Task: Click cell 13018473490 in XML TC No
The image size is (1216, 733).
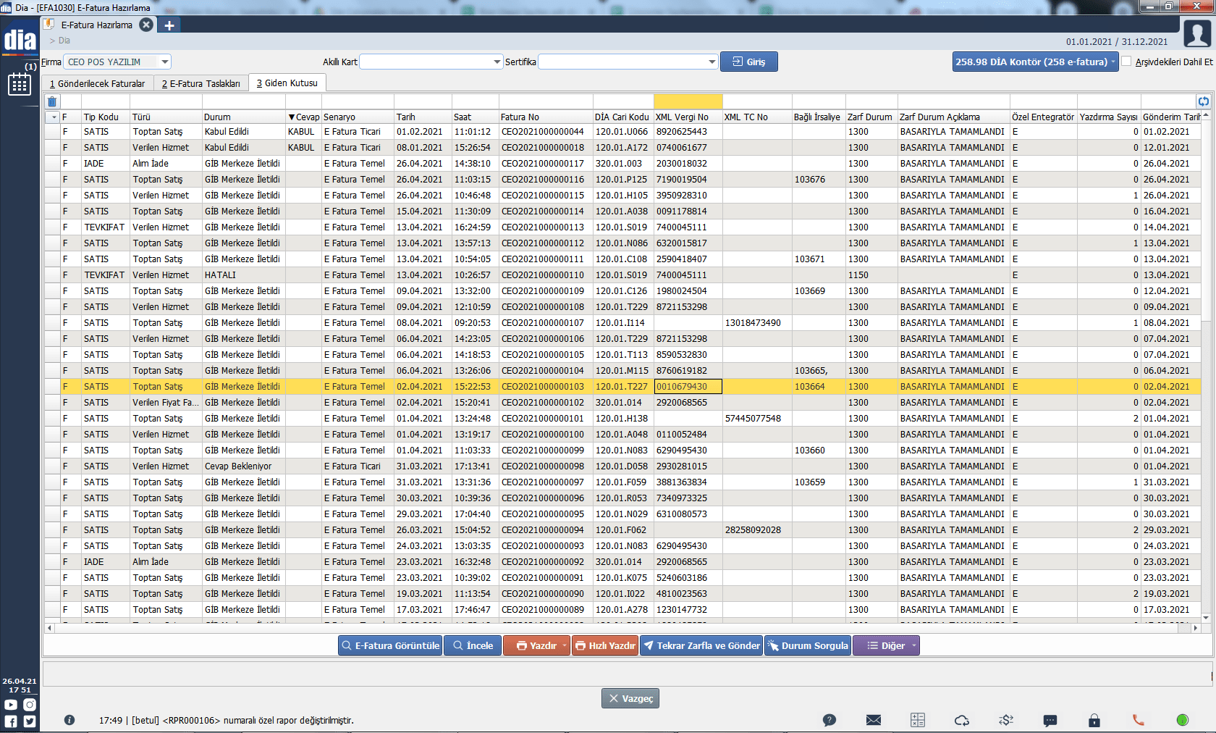Action: pyautogui.click(x=757, y=323)
